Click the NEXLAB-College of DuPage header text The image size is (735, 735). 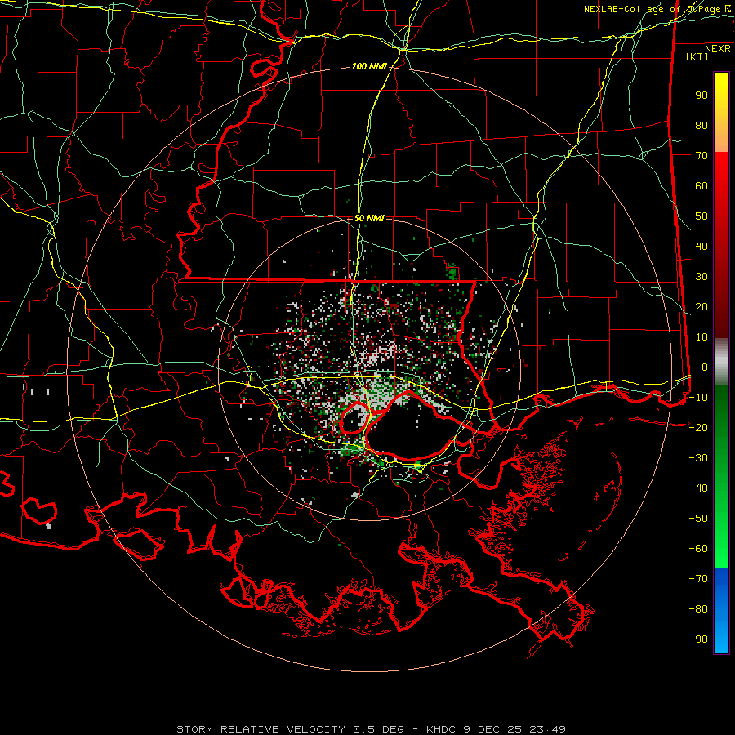[657, 9]
